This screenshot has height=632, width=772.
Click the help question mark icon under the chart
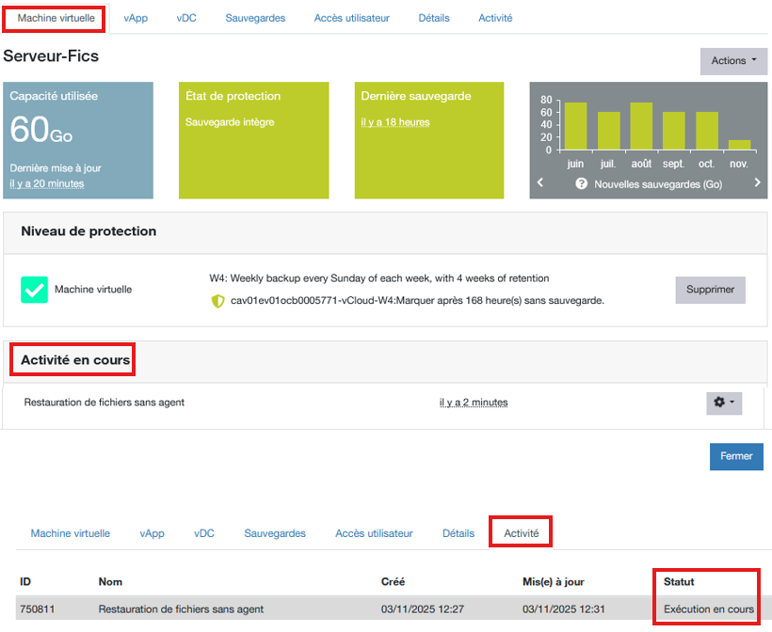(582, 184)
